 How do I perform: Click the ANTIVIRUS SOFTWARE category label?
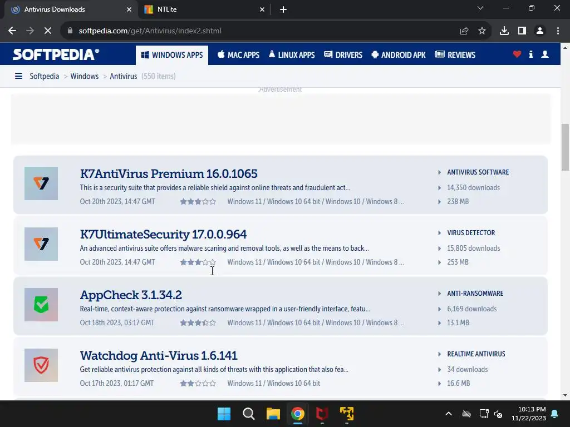[478, 172]
